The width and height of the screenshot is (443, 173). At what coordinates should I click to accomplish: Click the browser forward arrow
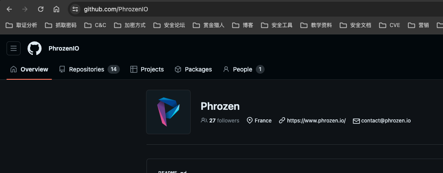coord(25,9)
